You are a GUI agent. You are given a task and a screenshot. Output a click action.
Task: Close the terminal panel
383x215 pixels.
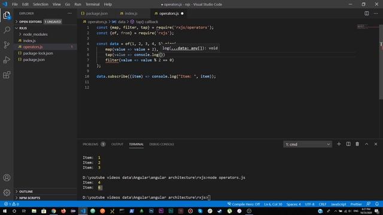pos(376,144)
